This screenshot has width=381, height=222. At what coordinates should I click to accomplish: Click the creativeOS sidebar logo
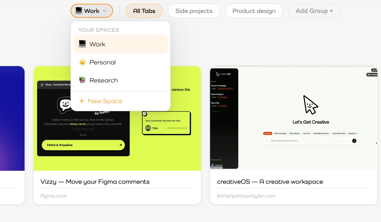[223, 74]
